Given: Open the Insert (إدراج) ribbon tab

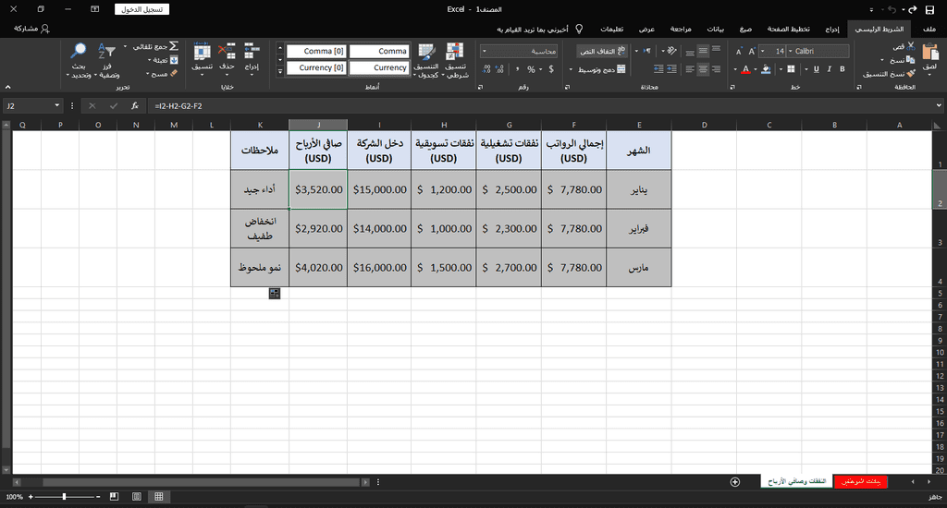Looking at the screenshot, I should tap(831, 29).
